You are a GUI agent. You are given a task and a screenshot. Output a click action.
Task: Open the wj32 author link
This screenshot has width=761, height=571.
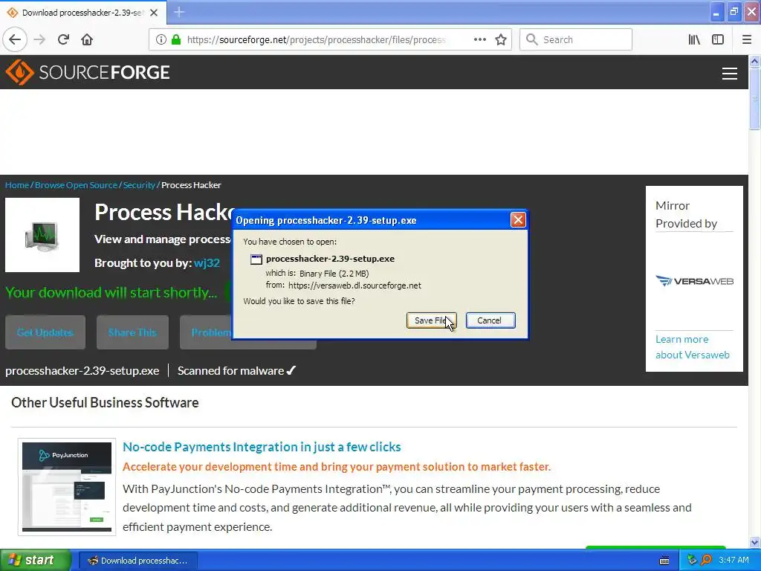pyautogui.click(x=207, y=262)
